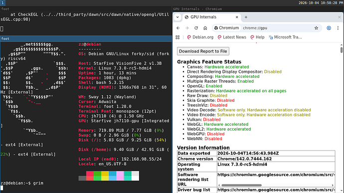
Task: Select the GPU Internals tab
Action: 211,17
